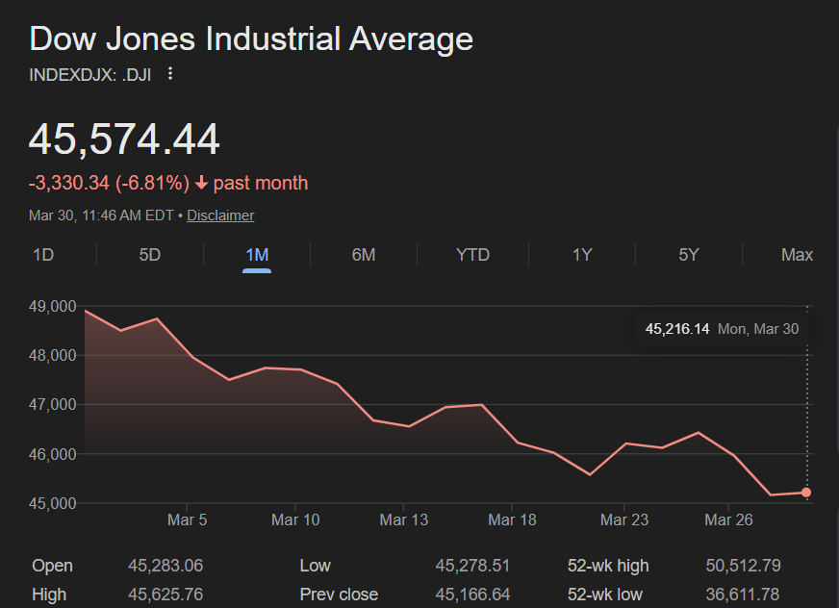This screenshot has height=608, width=839.
Task: Show the YTD chart range
Action: (472, 255)
